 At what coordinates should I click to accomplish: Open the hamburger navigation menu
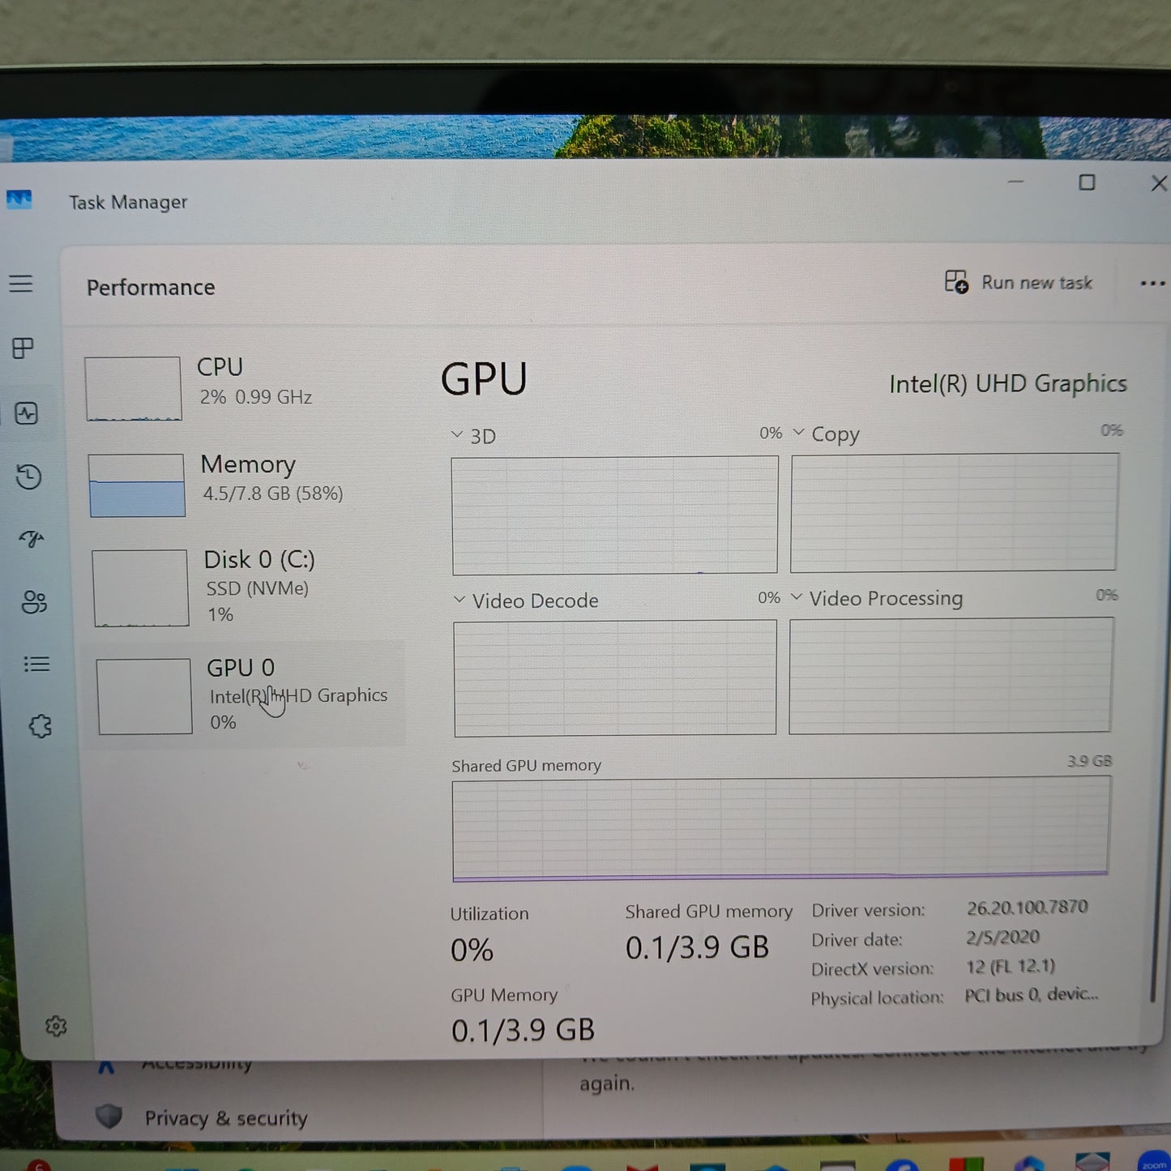coord(21,284)
